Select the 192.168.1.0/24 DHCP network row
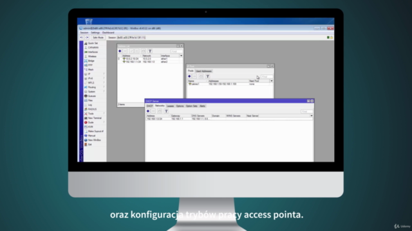 [x=229, y=119]
